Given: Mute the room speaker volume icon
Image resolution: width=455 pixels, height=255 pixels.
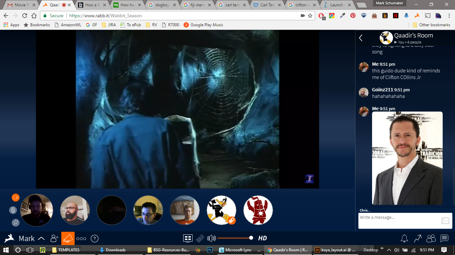Looking at the screenshot, I should pyautogui.click(x=212, y=238).
